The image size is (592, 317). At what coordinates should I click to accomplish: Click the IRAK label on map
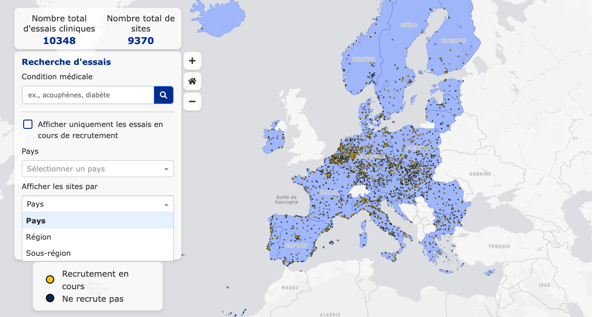pyautogui.click(x=545, y=285)
